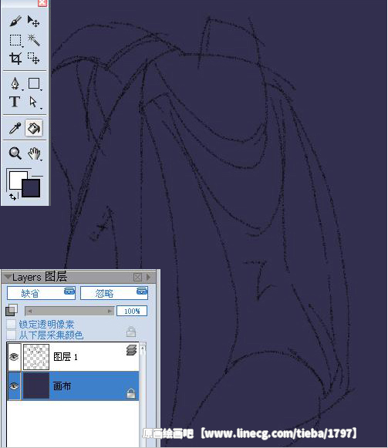388x448 pixels.
Task: Click the lock icon on 画布 layer
Action: tap(131, 393)
